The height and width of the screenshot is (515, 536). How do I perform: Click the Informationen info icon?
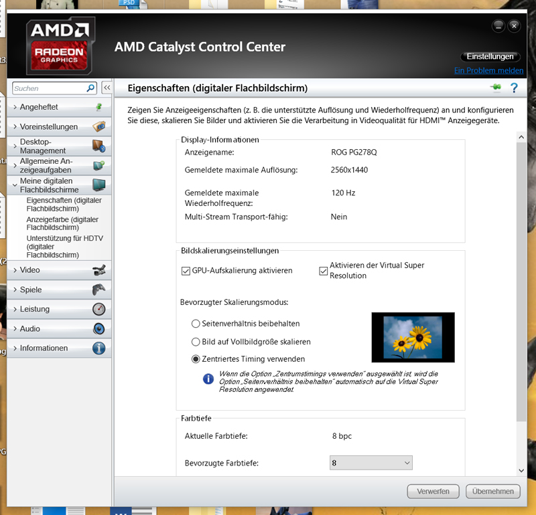pyautogui.click(x=99, y=348)
